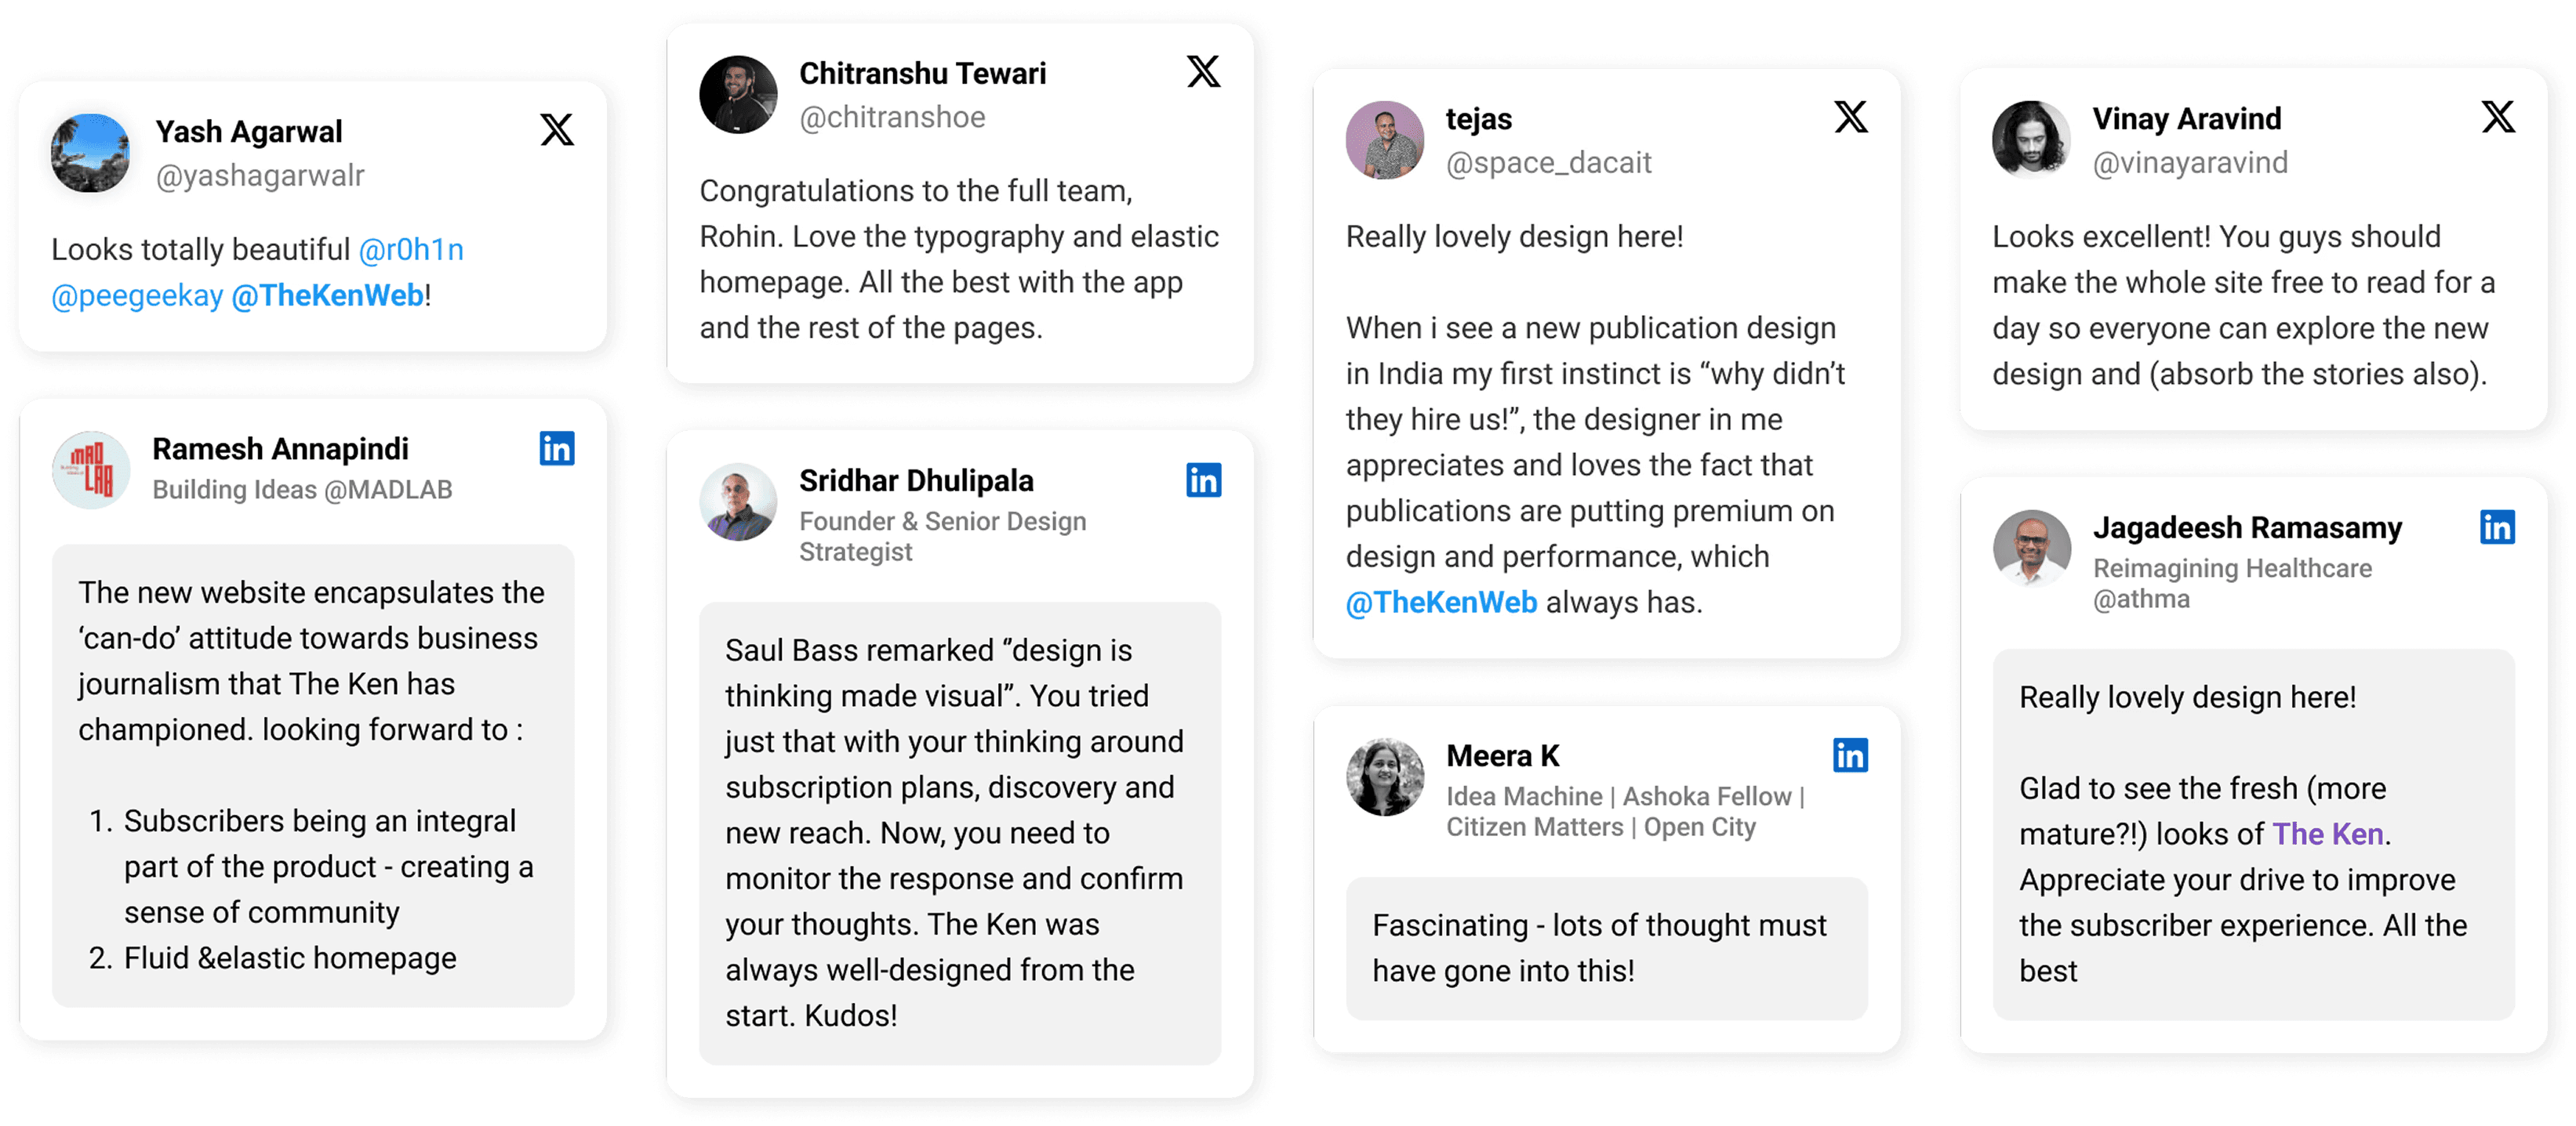Click Yash Agarwal's profile picture
2576x1126 pixels.
click(90, 153)
